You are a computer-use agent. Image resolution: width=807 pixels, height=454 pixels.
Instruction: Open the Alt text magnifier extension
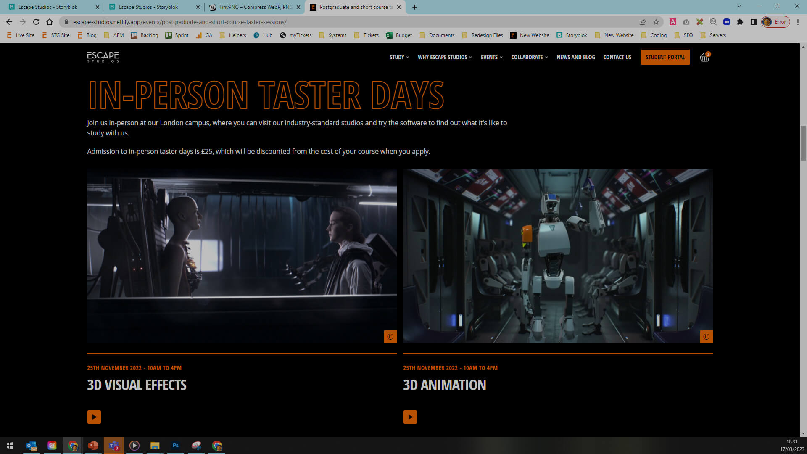pyautogui.click(x=713, y=22)
